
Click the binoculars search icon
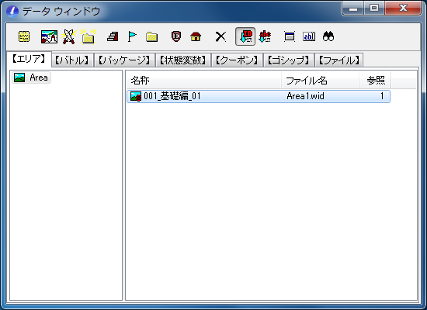pos(328,36)
